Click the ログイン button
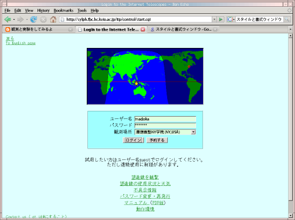 point(134,140)
